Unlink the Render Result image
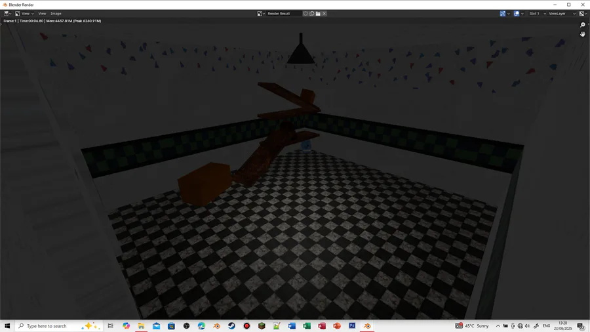Viewport: 590px width, 332px height. (324, 14)
